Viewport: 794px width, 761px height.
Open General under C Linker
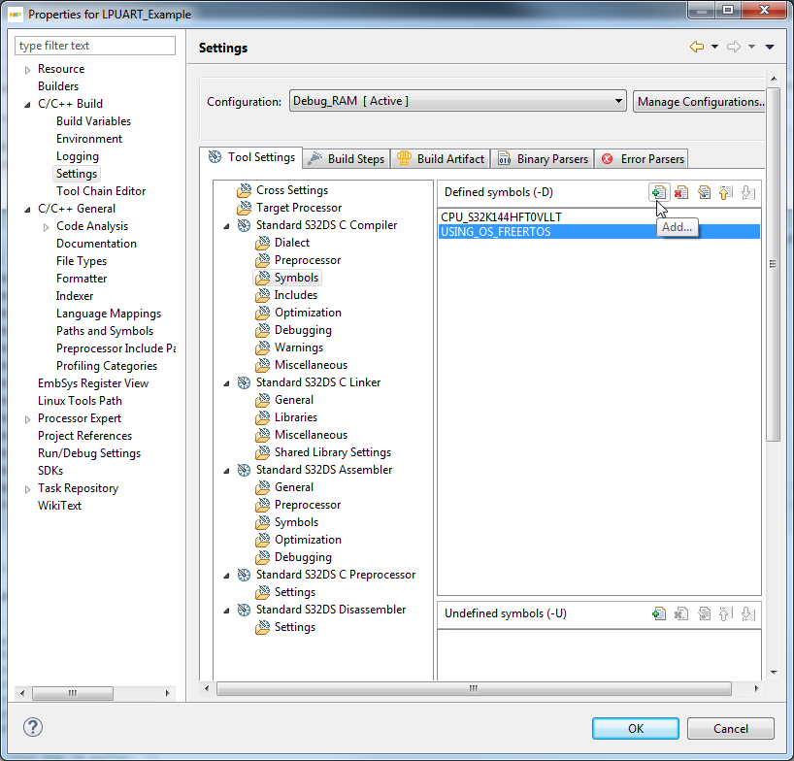[x=294, y=400]
